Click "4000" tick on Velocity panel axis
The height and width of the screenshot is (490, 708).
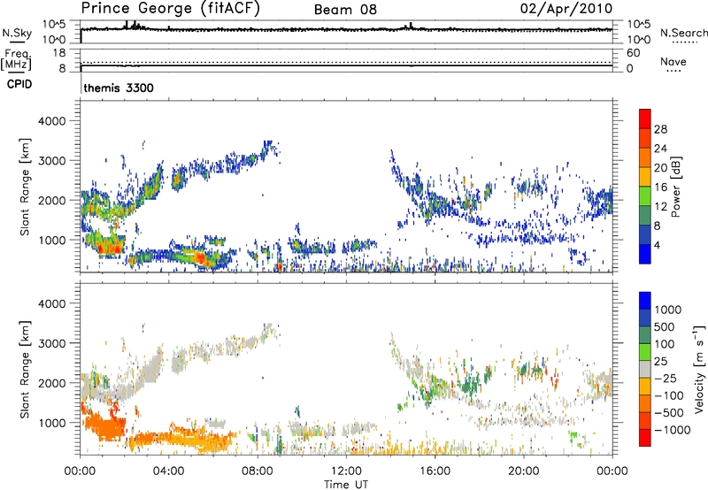[x=52, y=303]
